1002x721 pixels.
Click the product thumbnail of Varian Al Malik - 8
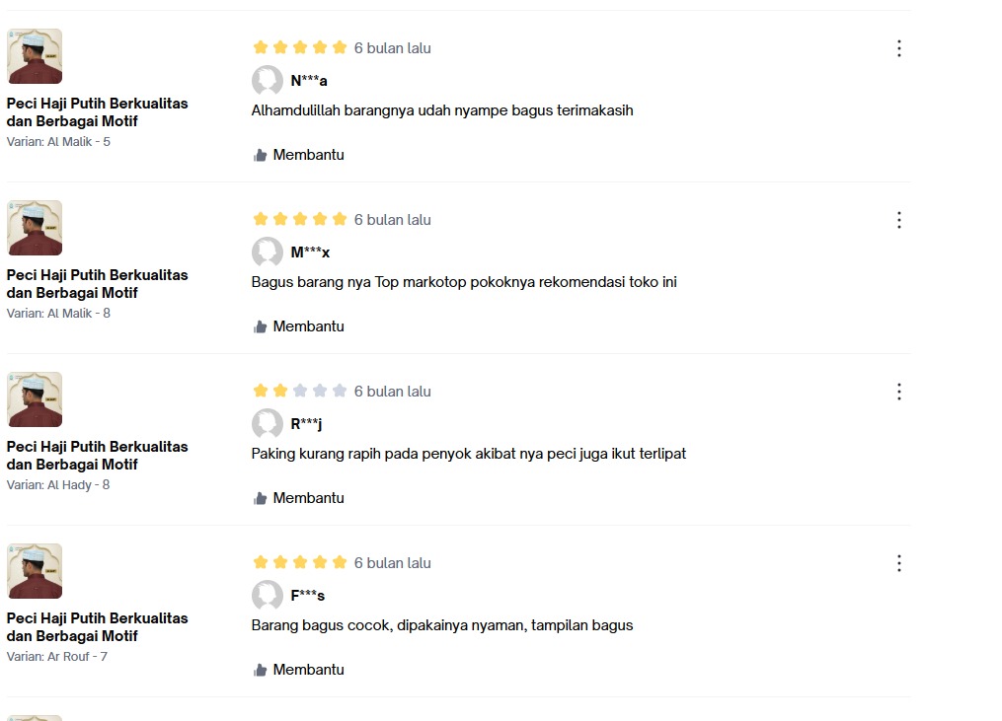coord(35,227)
